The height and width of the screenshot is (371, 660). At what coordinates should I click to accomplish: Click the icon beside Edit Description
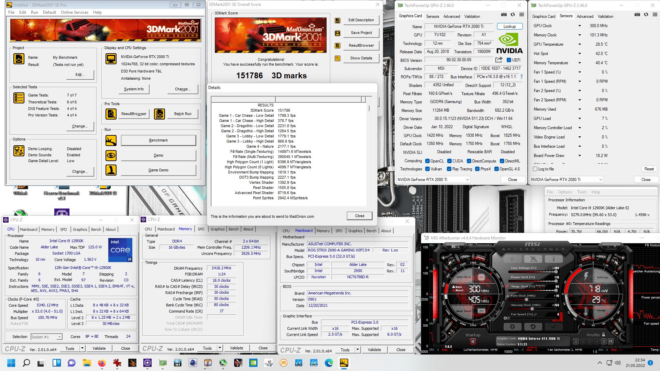click(338, 20)
